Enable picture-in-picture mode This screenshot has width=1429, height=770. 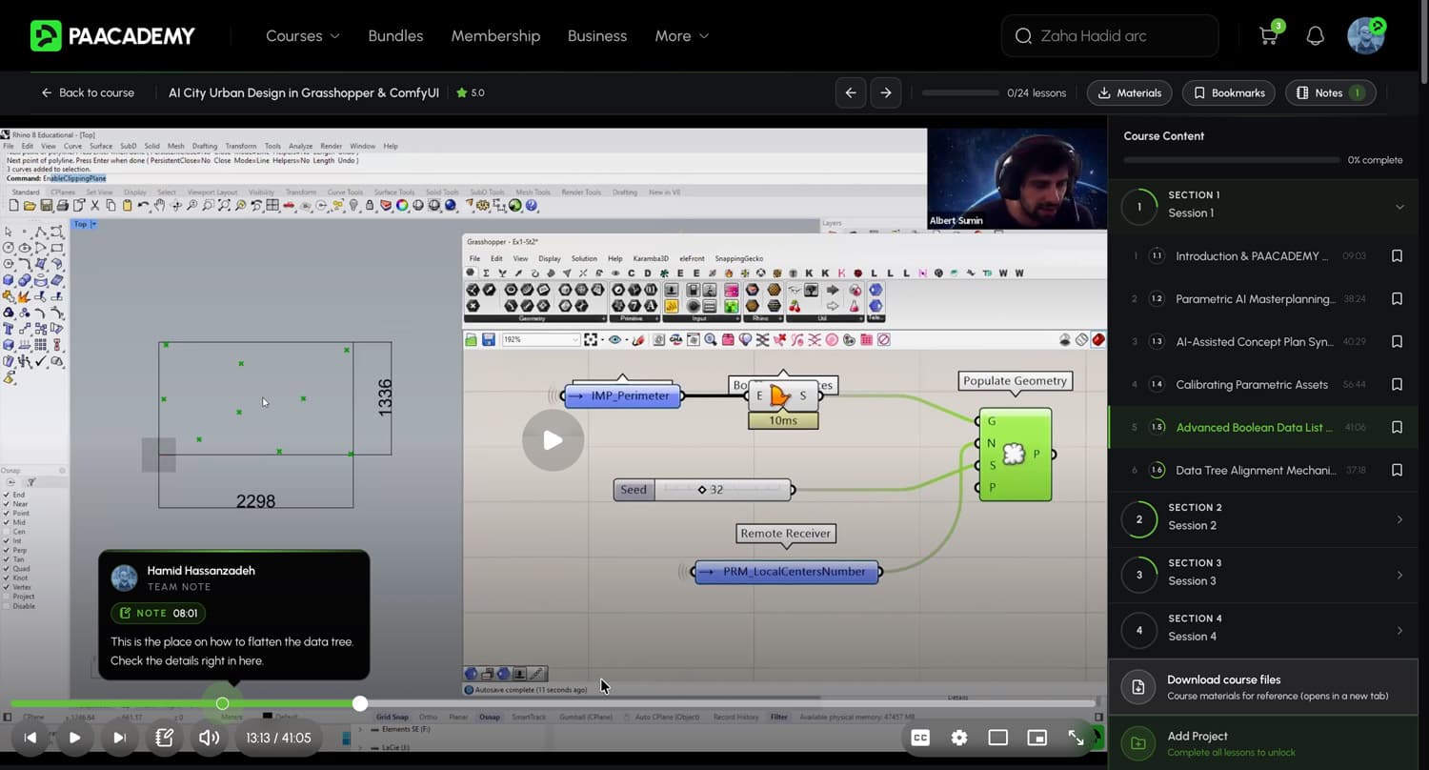click(1037, 738)
